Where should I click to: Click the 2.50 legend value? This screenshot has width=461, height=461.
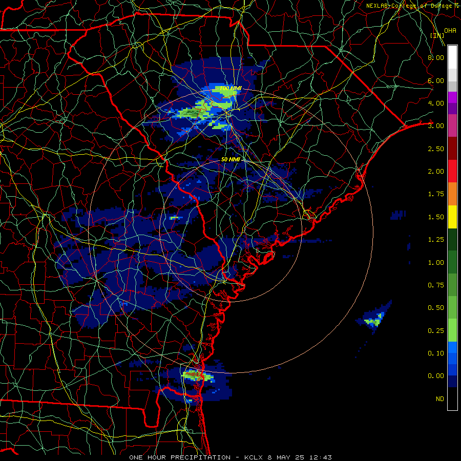[x=436, y=149]
